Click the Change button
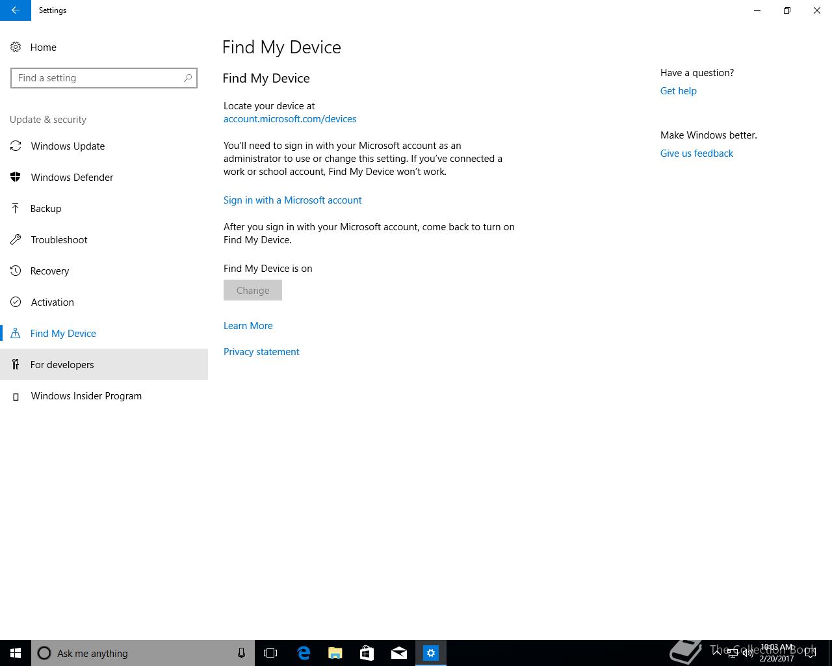The image size is (832, 666). pos(253,290)
